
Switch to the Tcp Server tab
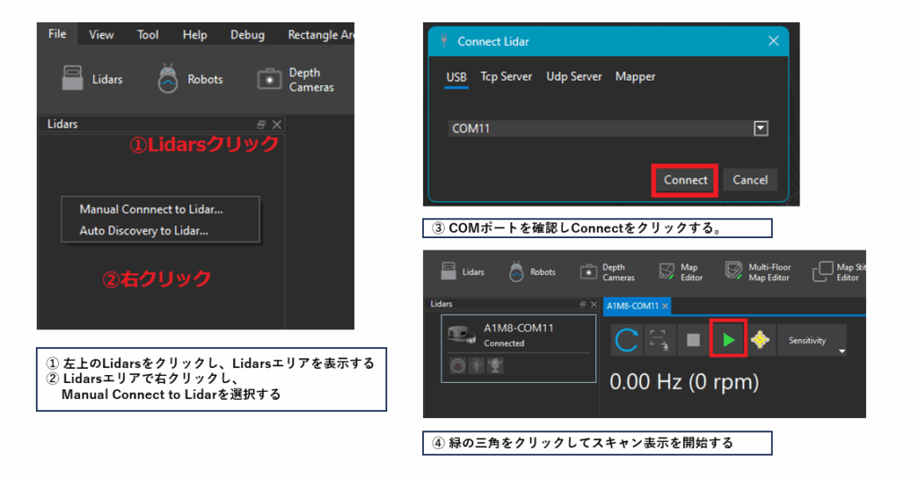point(506,77)
